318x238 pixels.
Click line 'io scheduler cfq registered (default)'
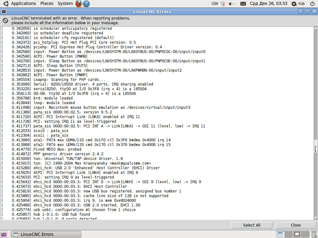[x=74, y=37]
